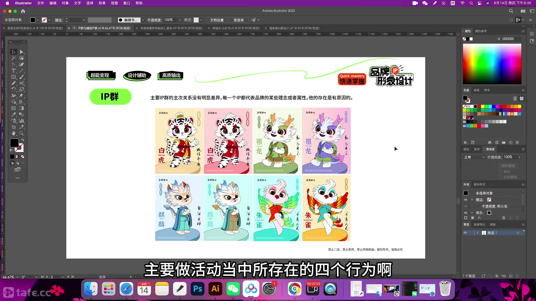Switch swatches to list view
The image size is (536, 301).
pyautogui.click(x=515, y=98)
